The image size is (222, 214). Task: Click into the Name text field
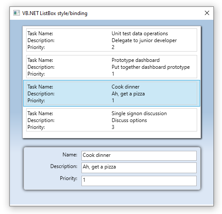point(139,156)
